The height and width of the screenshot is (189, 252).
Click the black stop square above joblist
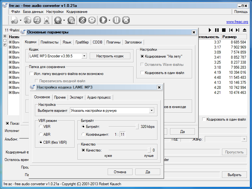click(x=224, y=30)
